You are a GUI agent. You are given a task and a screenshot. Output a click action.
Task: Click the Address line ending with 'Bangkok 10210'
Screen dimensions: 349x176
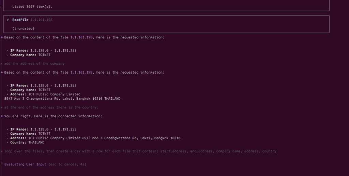93,138
